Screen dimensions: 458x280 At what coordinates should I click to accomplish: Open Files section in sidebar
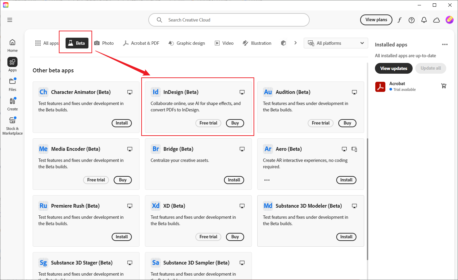tap(12, 84)
